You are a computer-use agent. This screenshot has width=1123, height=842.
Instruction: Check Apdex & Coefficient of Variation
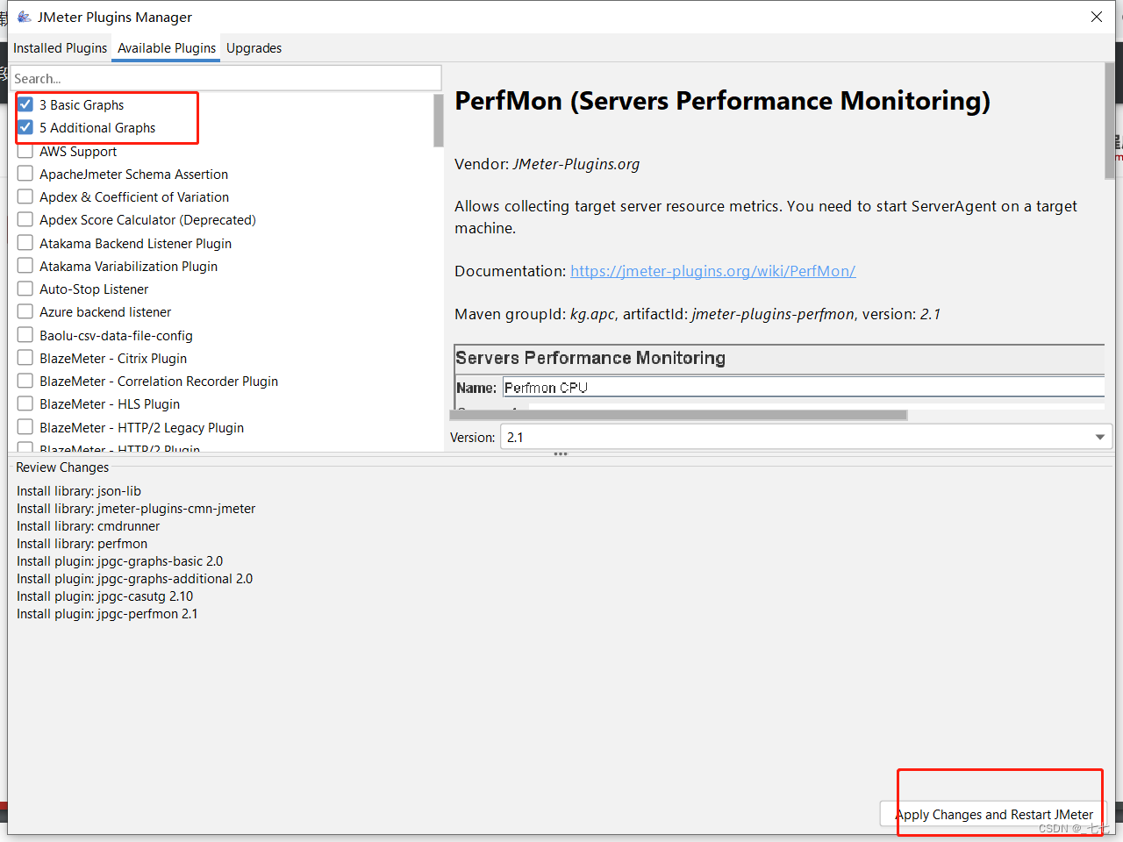(x=25, y=196)
